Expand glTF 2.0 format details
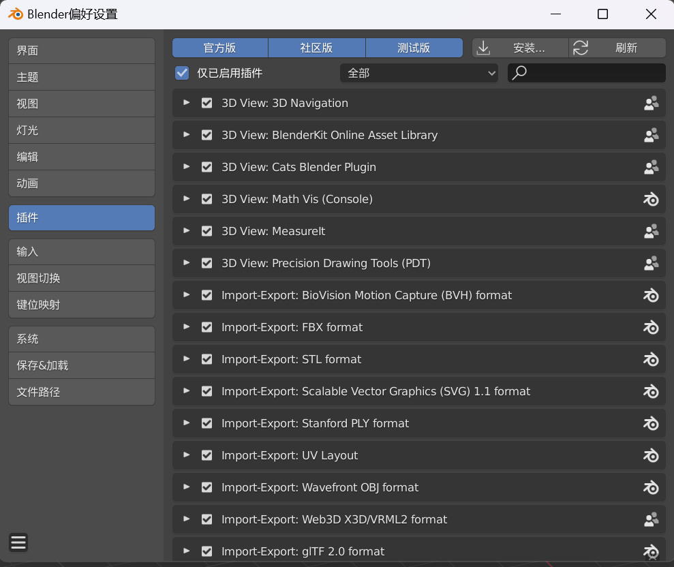674x567 pixels. click(186, 551)
